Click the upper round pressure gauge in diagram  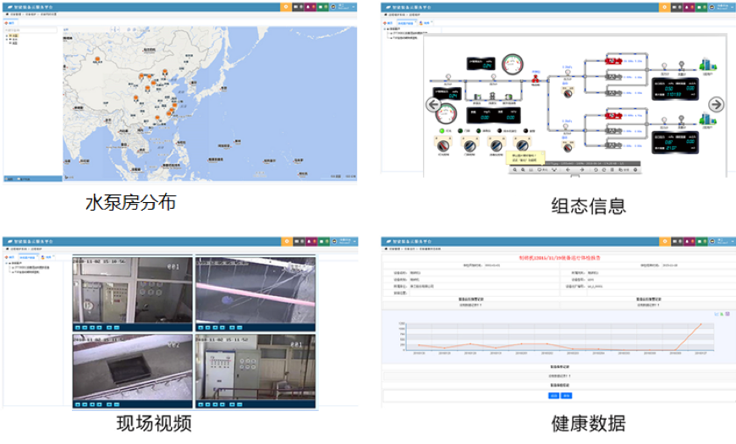(512, 64)
